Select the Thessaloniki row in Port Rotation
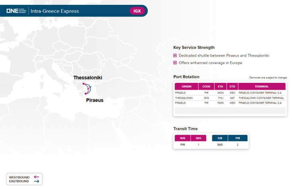The image size is (292, 189). (x=230, y=98)
